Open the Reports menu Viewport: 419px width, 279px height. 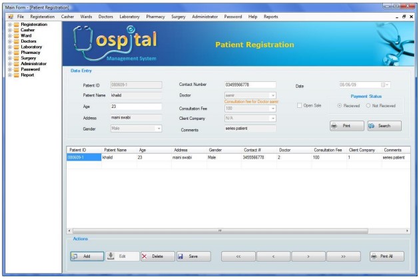point(270,17)
